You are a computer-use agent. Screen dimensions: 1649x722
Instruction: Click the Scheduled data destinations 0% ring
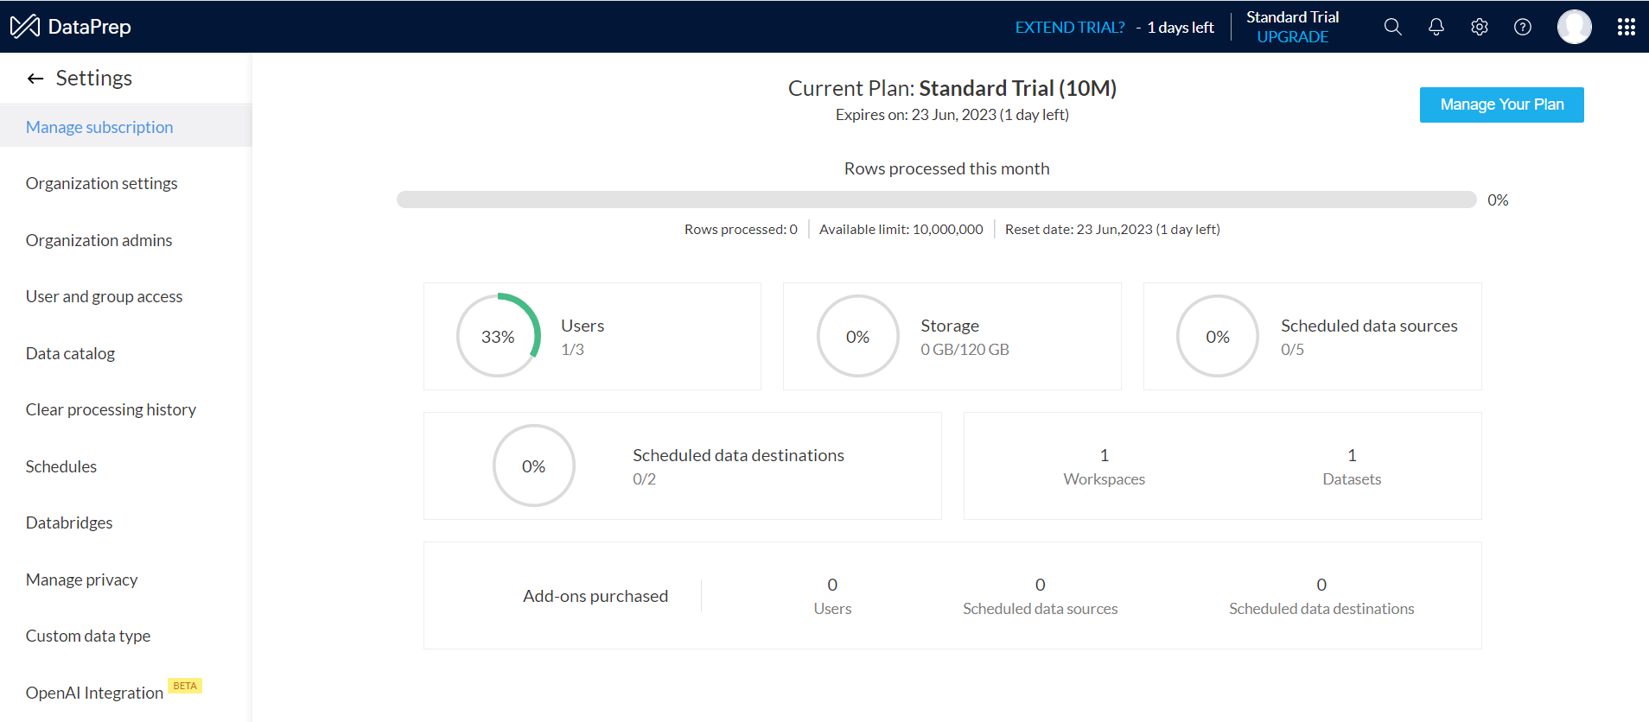(x=533, y=465)
